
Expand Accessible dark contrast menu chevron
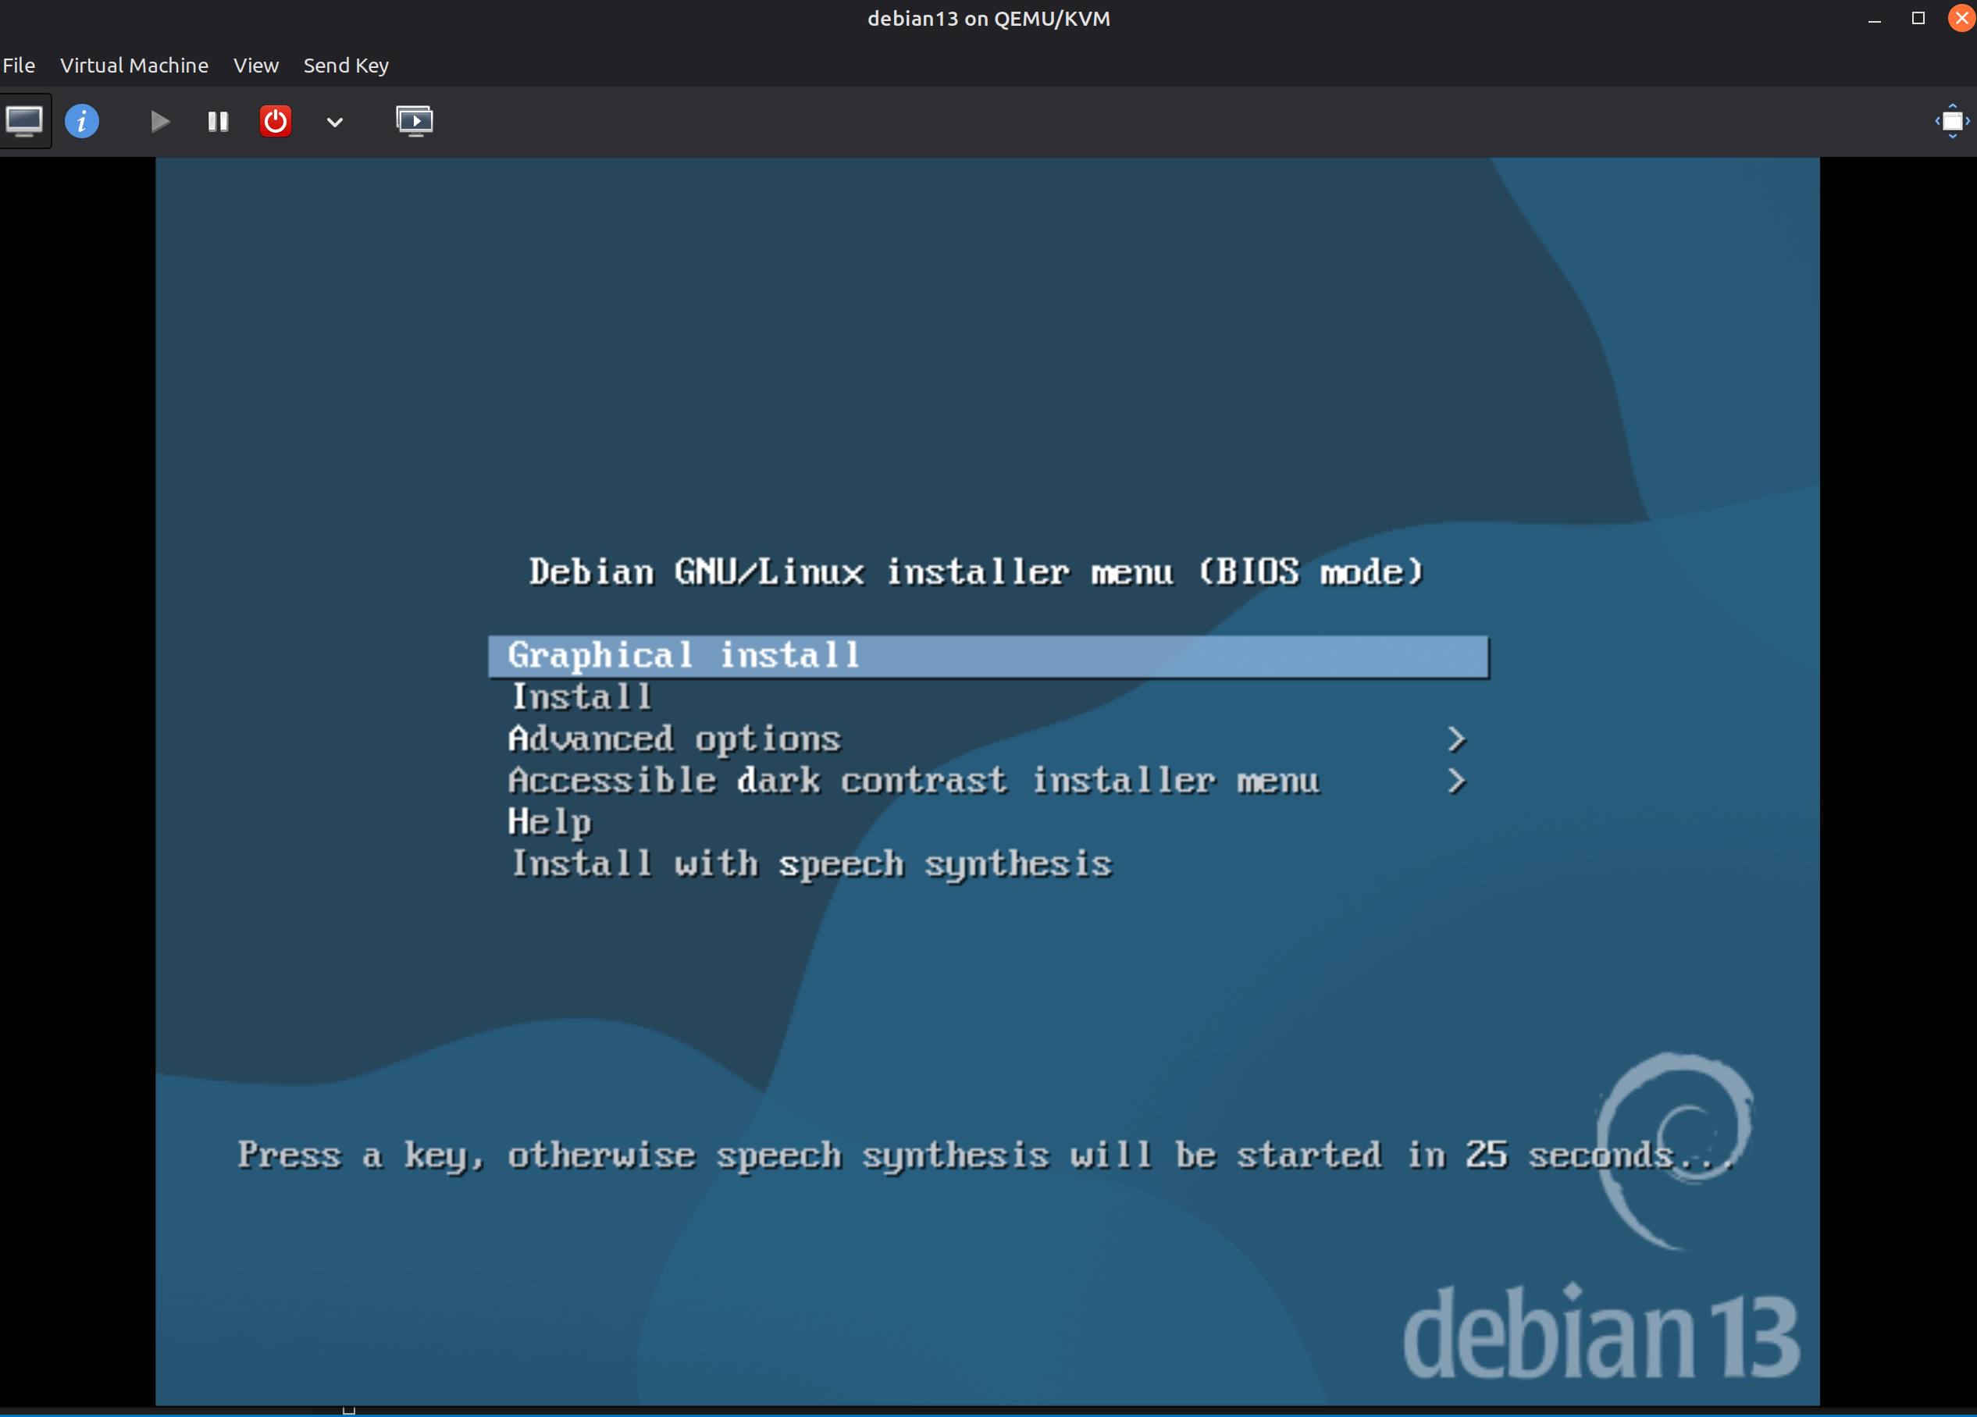pos(1455,781)
